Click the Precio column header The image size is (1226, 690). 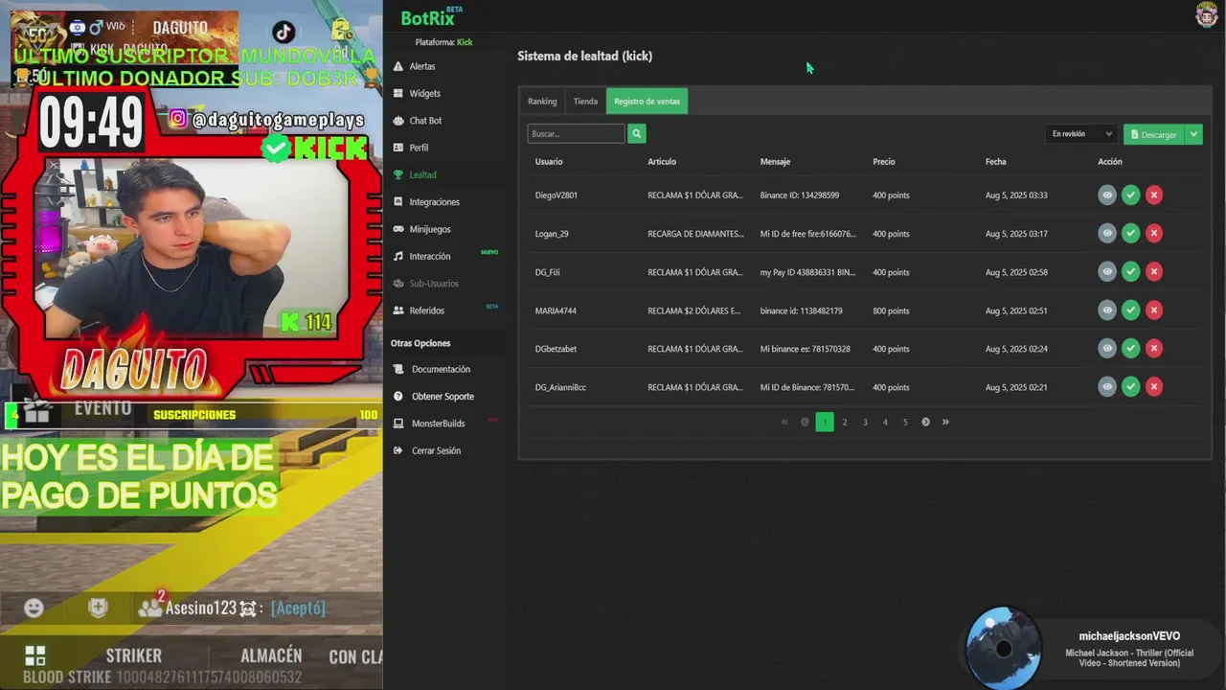884,162
